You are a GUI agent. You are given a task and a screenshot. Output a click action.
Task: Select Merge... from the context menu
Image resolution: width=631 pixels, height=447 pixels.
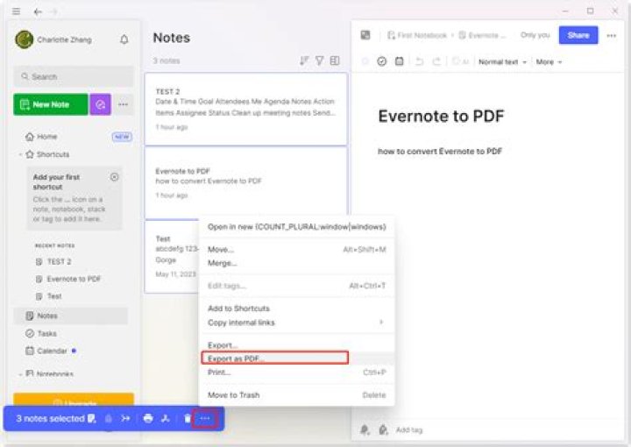296,263
